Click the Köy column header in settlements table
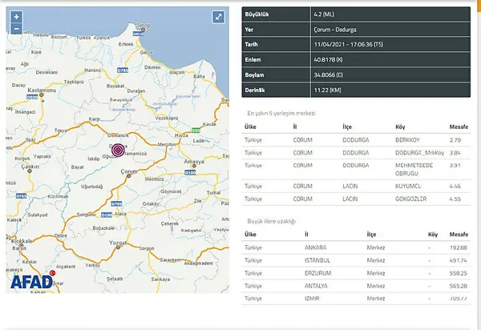Image resolution: width=481 pixels, height=330 pixels. point(400,127)
